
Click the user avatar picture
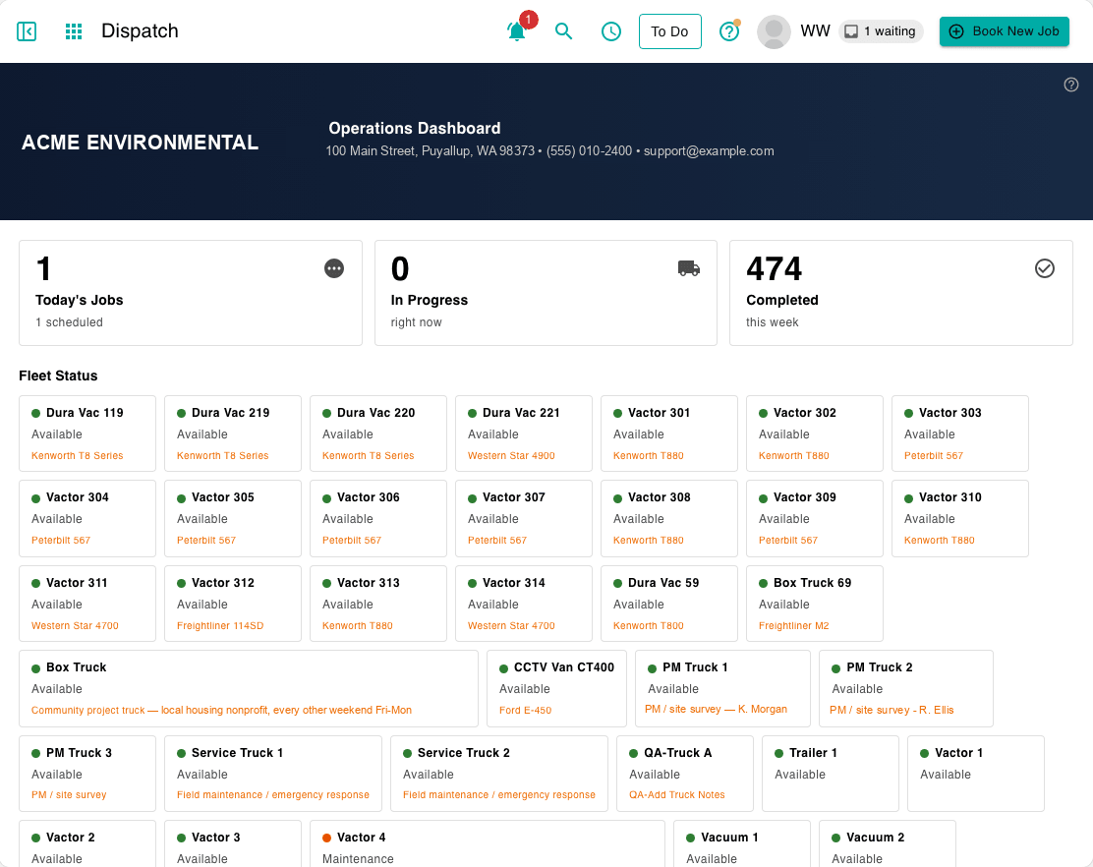pos(774,31)
